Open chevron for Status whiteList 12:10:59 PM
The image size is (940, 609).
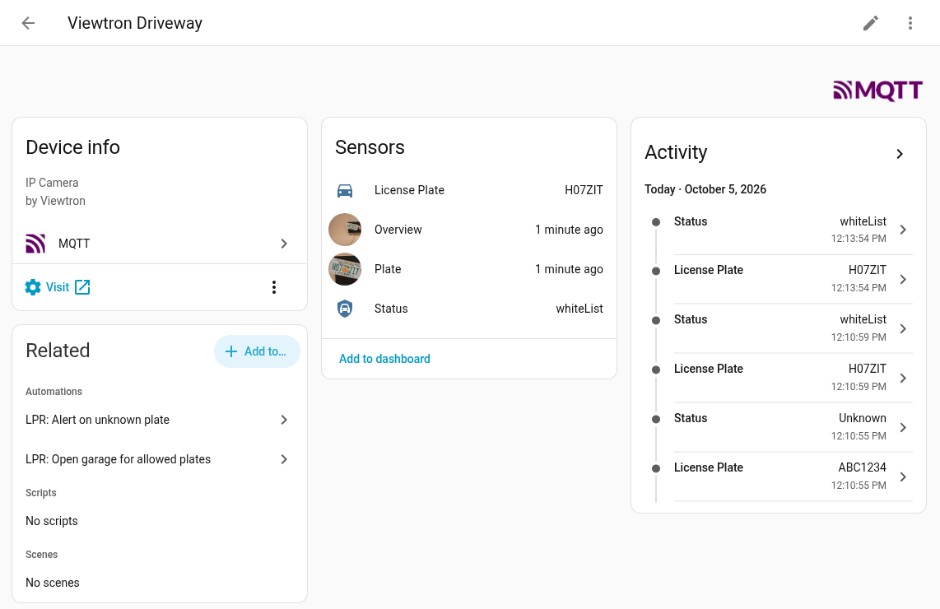pos(903,328)
